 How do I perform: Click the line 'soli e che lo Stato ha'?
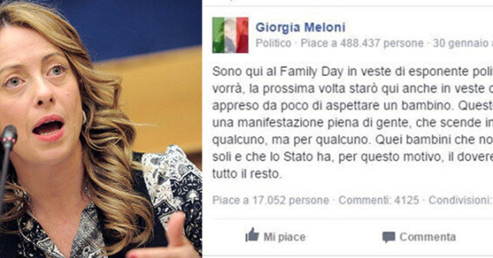click(352, 157)
